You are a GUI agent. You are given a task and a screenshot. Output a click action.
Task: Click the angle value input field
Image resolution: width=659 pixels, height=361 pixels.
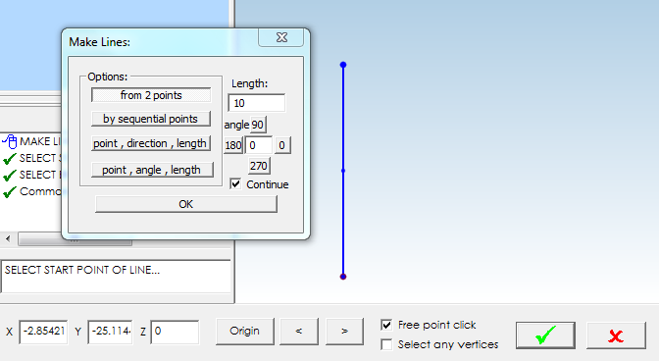[259, 145]
